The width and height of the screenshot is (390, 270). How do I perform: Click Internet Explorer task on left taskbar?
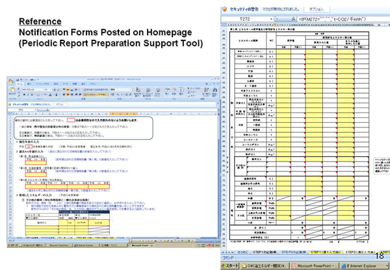pyautogui.click(x=86, y=245)
